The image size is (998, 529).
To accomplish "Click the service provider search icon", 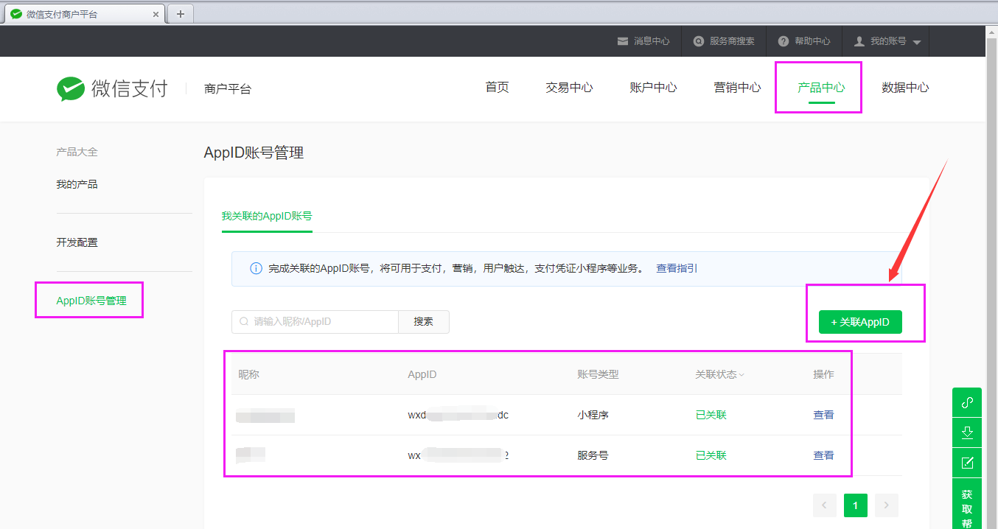I will click(699, 41).
